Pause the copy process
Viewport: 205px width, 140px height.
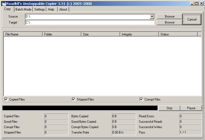point(191,108)
